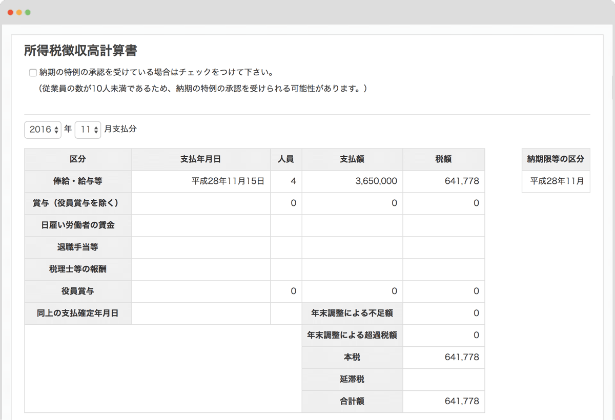
Task: Click the yellow minimize window button
Action: (19, 12)
